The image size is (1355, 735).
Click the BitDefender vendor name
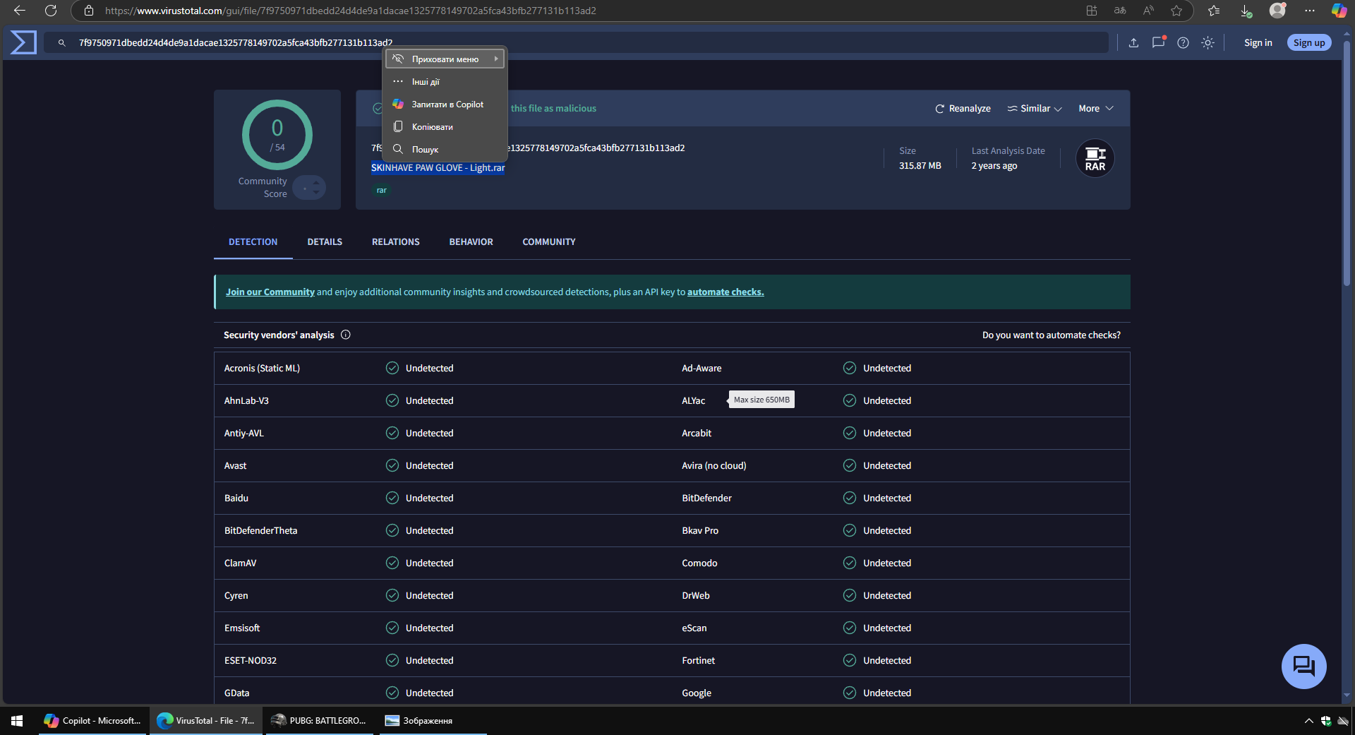click(707, 498)
